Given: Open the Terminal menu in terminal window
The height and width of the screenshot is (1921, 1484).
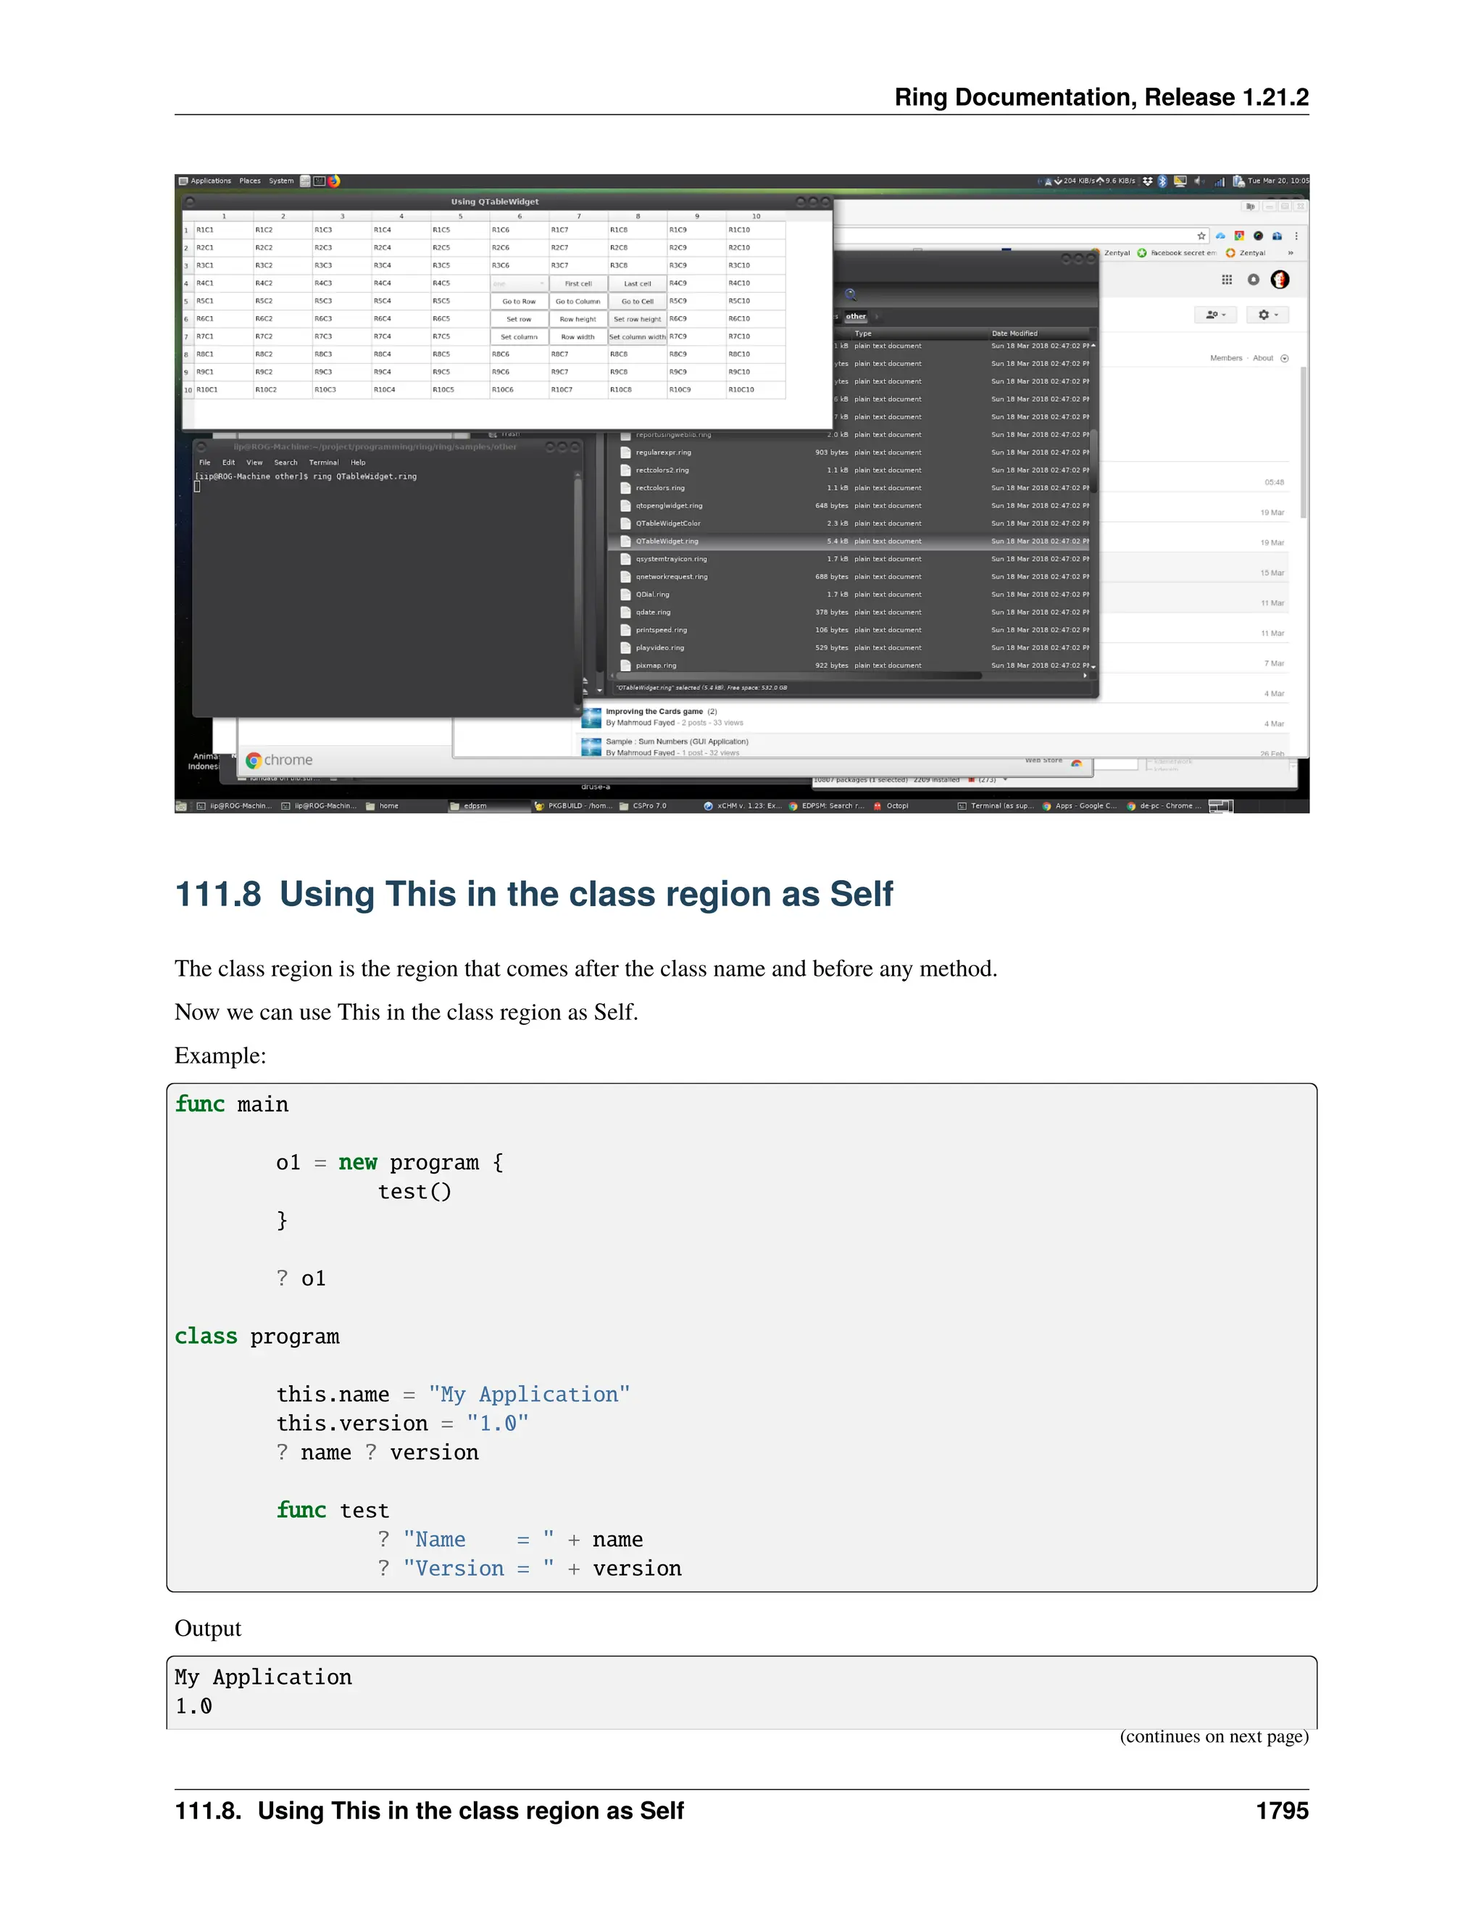Looking at the screenshot, I should [323, 462].
